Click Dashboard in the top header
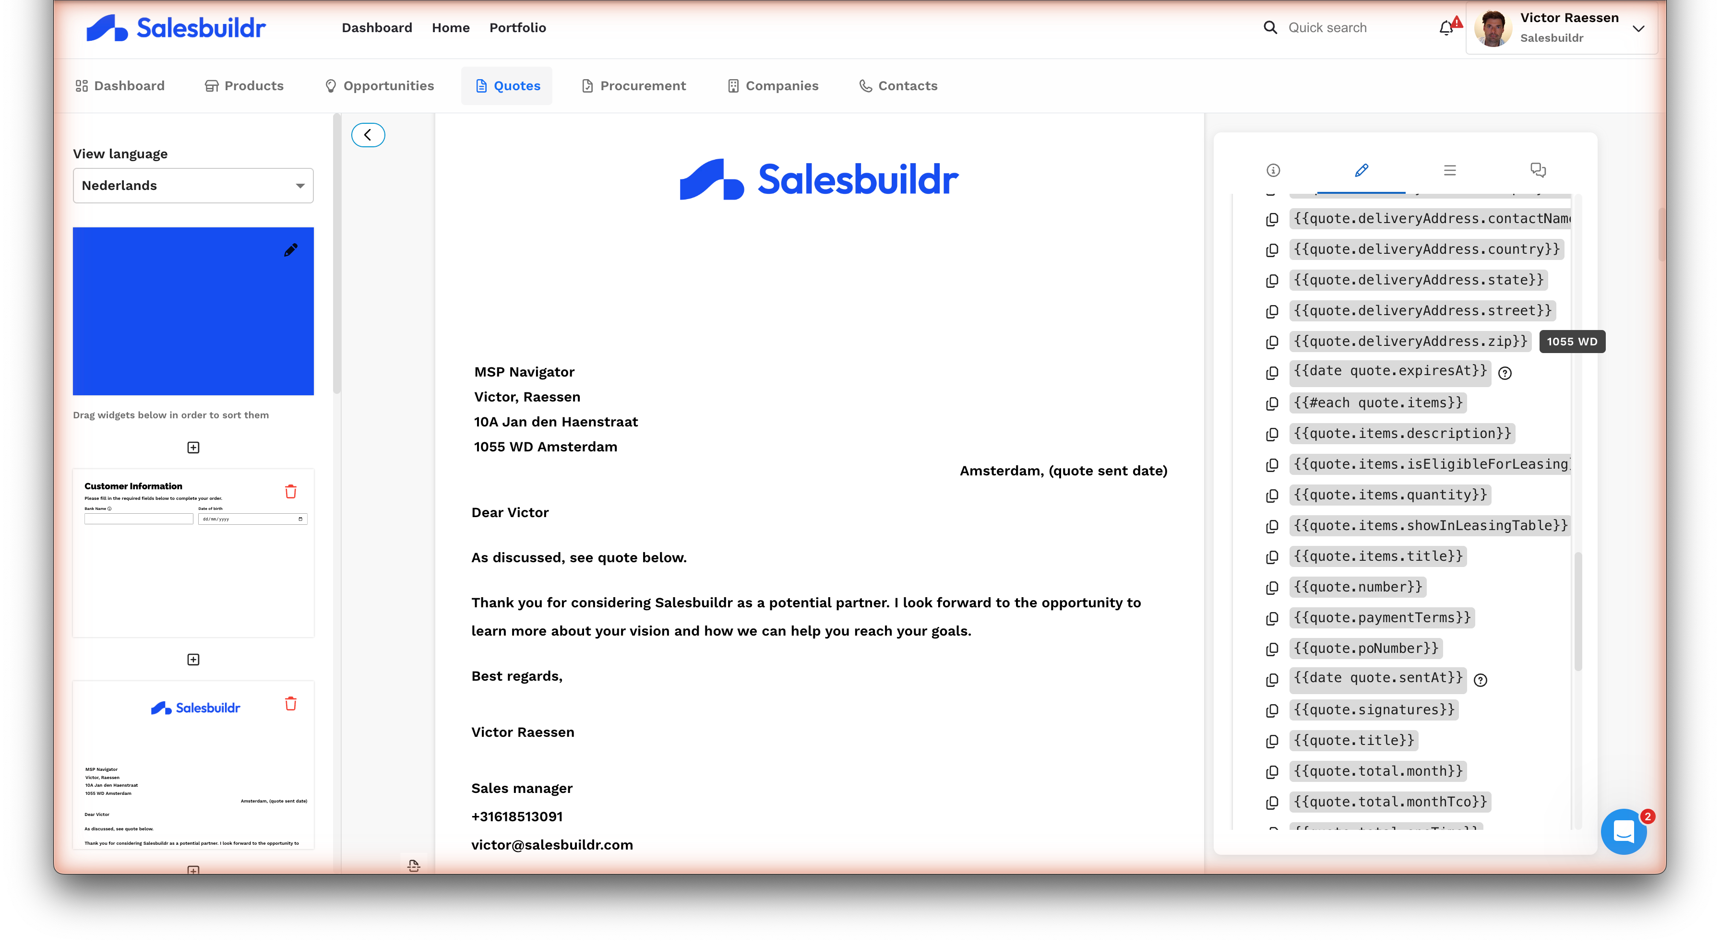 [x=377, y=27]
